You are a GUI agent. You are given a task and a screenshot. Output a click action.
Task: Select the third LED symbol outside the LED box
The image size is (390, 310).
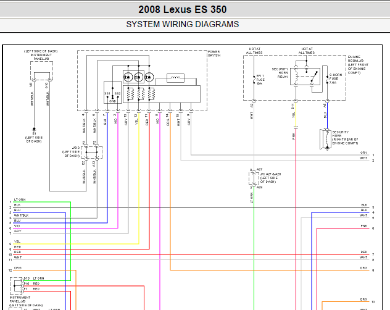[149, 77]
